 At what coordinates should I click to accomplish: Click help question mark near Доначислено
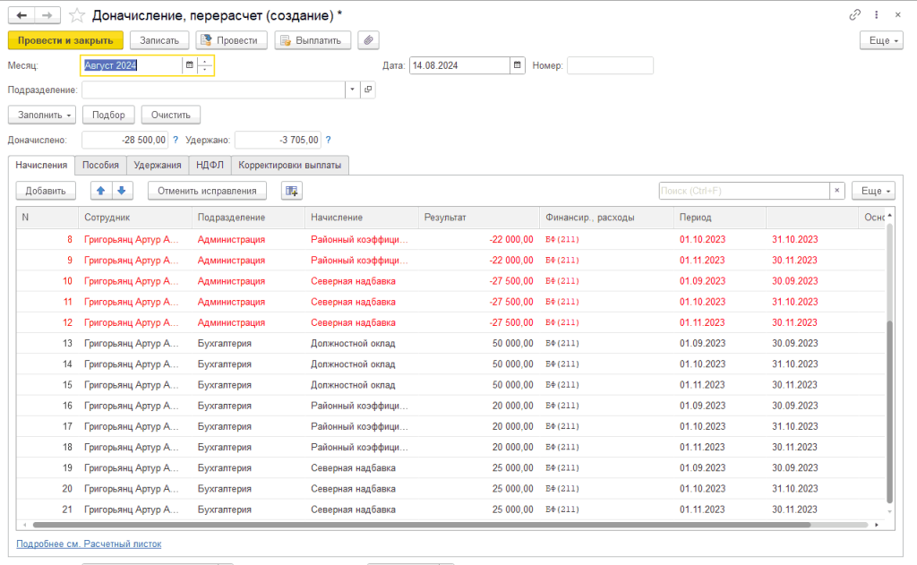pyautogui.click(x=176, y=140)
